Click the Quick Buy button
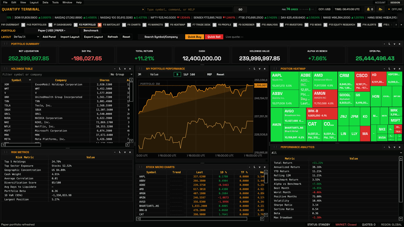The width and height of the screenshot is (404, 227). point(194,37)
